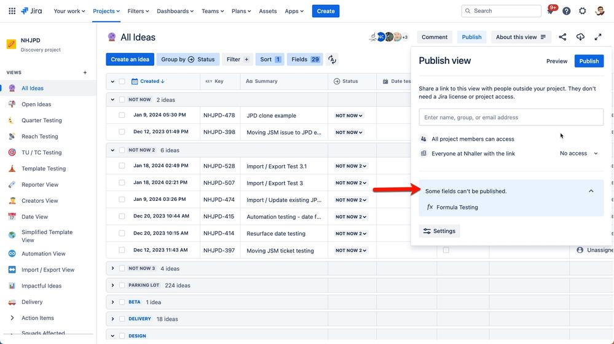This screenshot has height=344, width=614.
Task: Click the Jira logo
Action: click(31, 11)
